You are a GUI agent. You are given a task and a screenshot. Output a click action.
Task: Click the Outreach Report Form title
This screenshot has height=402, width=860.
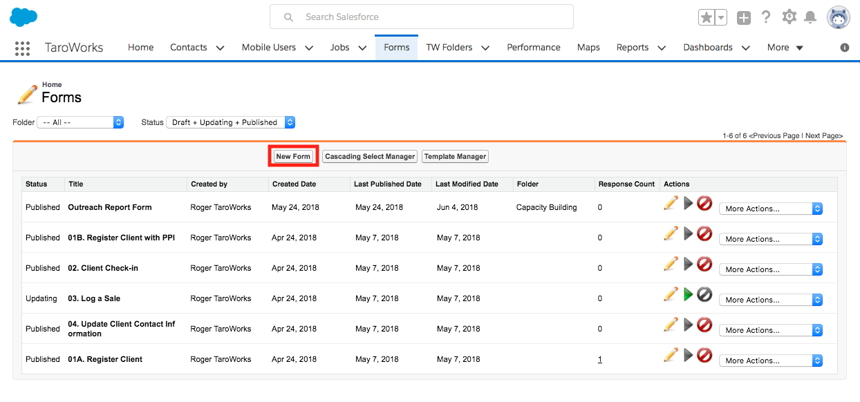(x=110, y=207)
